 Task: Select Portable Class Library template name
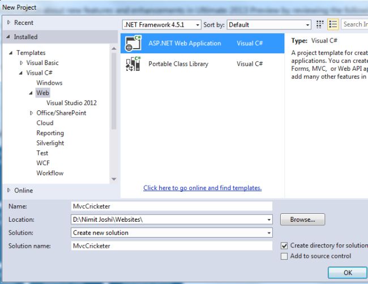coord(178,64)
